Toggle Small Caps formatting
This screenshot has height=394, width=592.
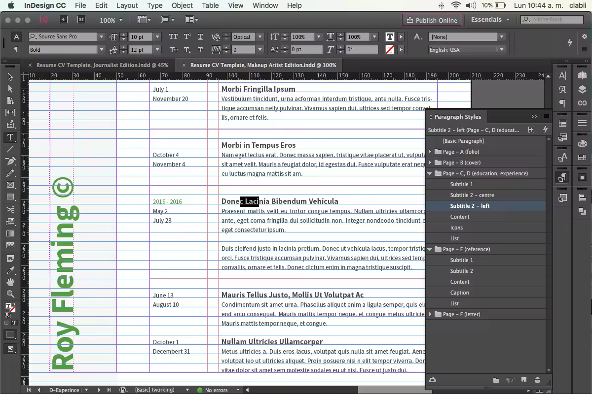point(173,50)
